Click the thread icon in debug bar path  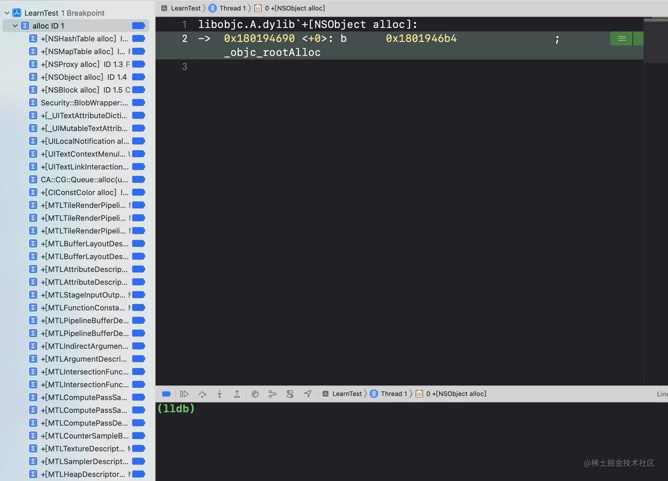coord(374,394)
